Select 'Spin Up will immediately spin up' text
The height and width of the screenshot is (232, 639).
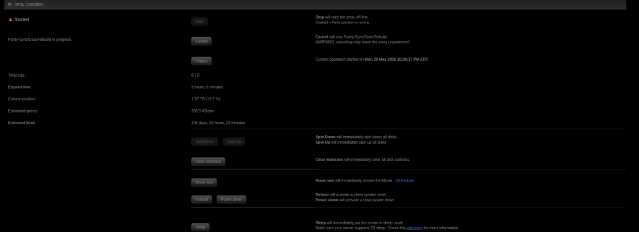pos(351,143)
